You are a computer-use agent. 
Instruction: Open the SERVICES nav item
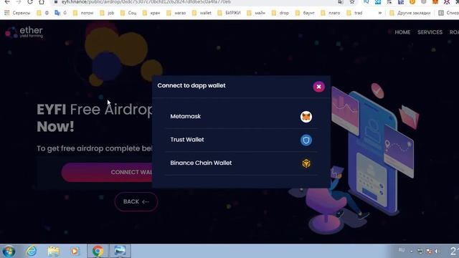coord(430,32)
